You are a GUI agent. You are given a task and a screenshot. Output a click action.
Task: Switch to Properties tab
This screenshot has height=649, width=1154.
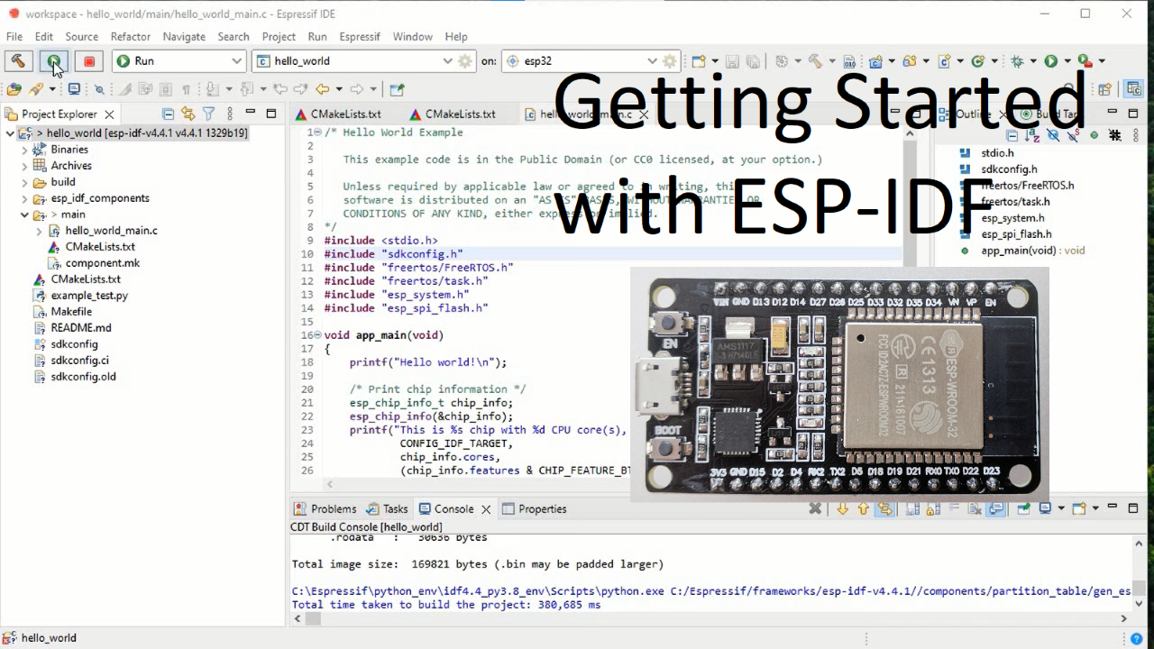click(535, 509)
